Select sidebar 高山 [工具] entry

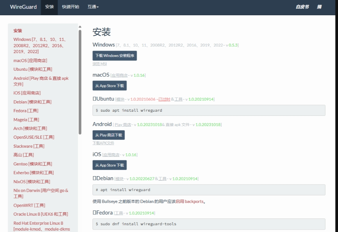pos(24,155)
